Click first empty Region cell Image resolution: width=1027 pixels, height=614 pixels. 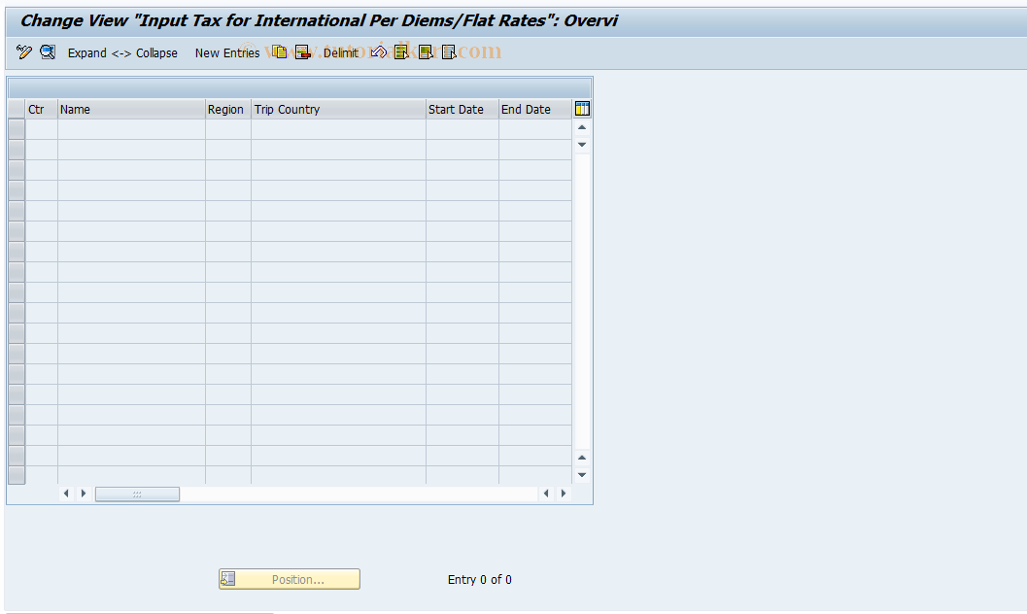(228, 129)
